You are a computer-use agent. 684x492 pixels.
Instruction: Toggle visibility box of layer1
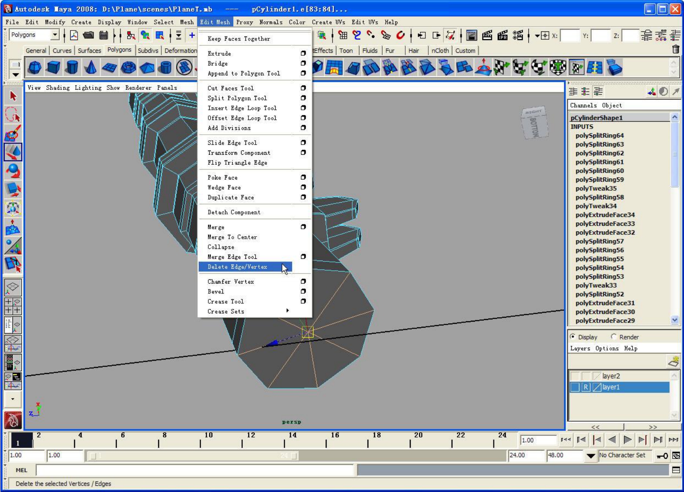pos(575,387)
